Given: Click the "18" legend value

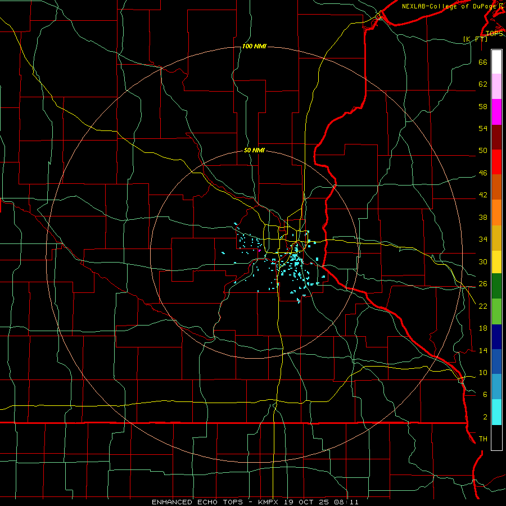Looking at the screenshot, I should coord(483,328).
